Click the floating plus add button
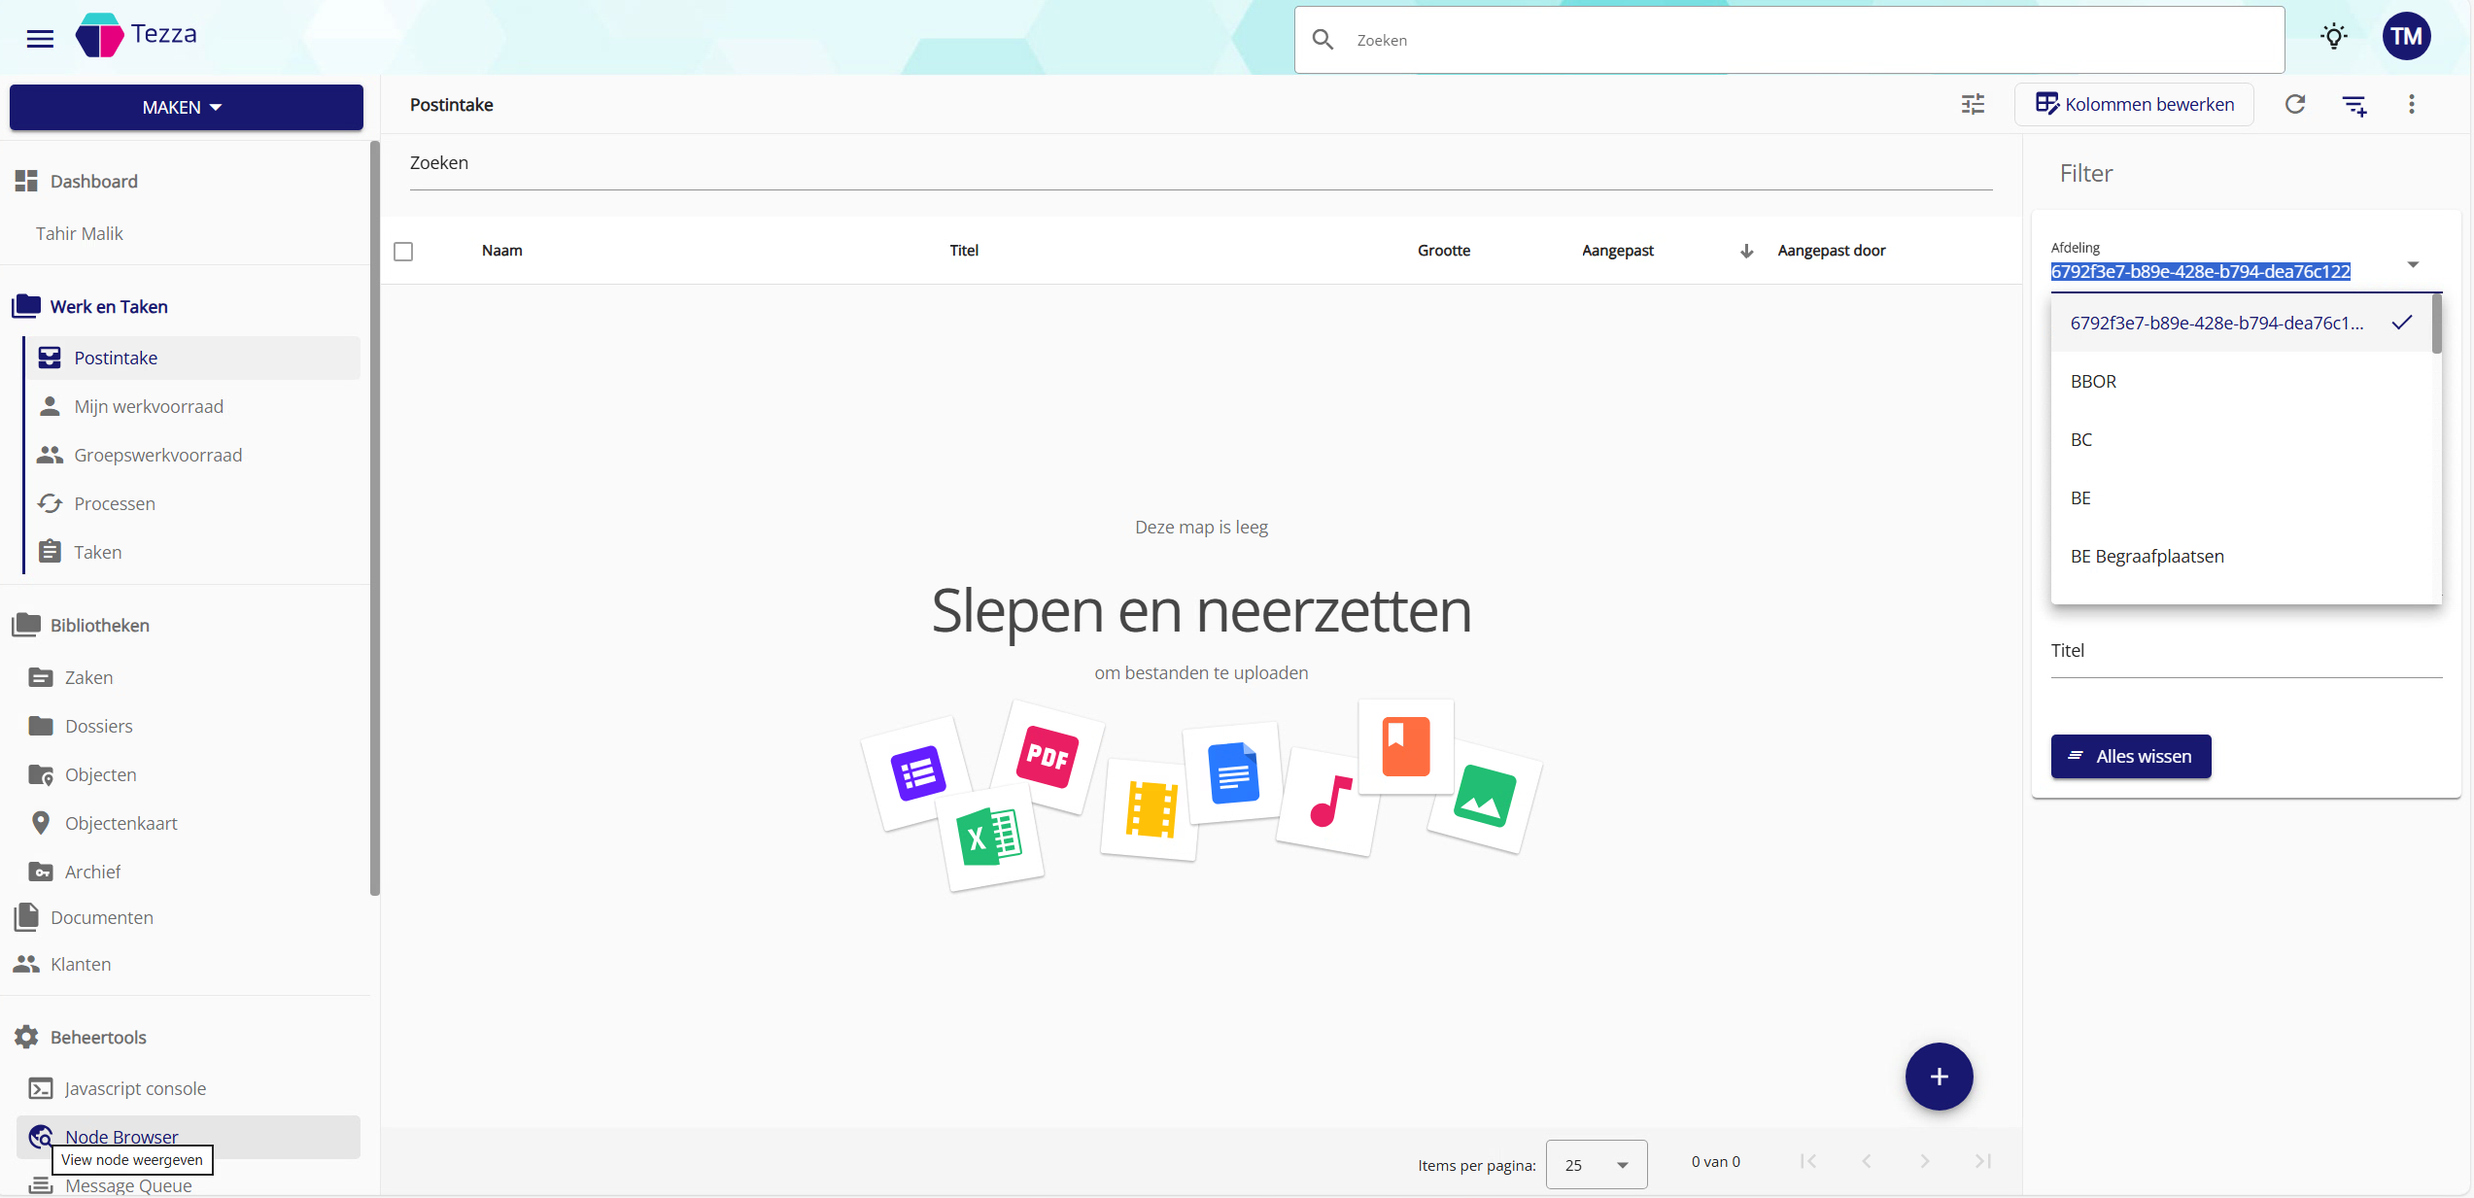Screen dimensions: 2474x1198 pos(1938,1076)
